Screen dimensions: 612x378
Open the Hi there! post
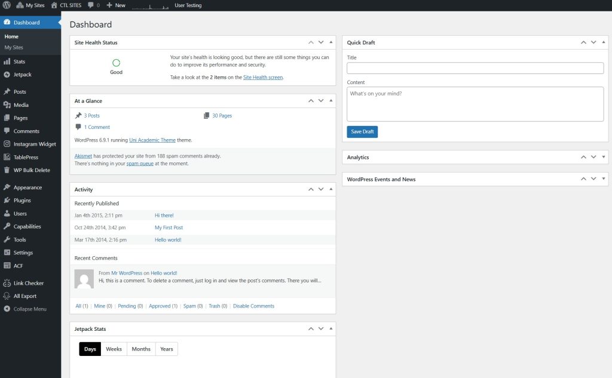click(x=164, y=216)
